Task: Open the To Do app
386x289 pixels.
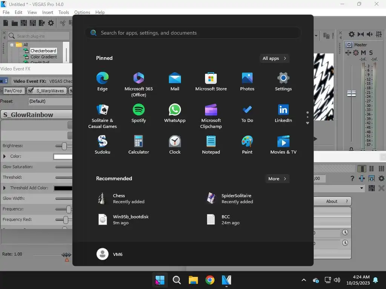Action: pyautogui.click(x=247, y=113)
